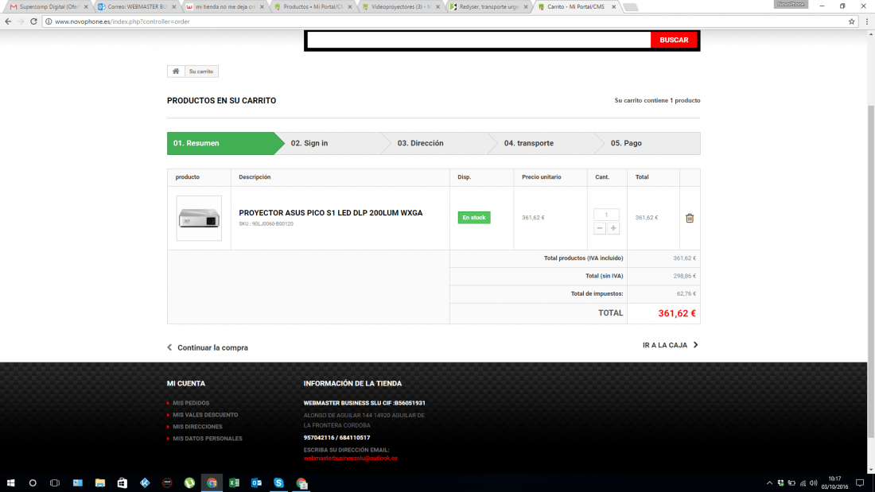This screenshot has height=492, width=875.
Task: Show hidden system tray icons
Action: point(769,483)
